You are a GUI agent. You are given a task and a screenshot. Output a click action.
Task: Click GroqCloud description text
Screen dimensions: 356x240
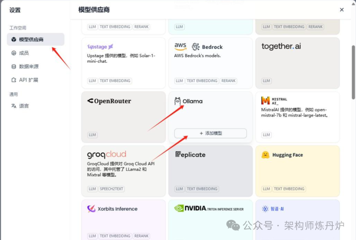click(x=121, y=169)
